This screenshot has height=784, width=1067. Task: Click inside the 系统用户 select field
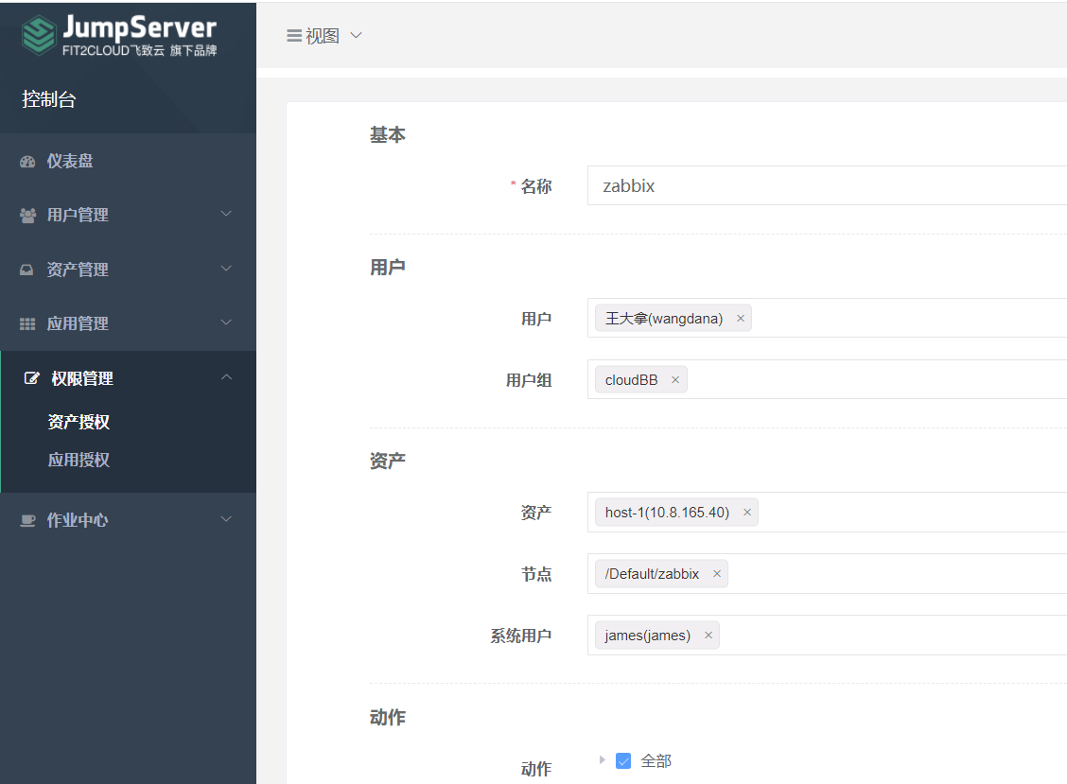point(827,635)
